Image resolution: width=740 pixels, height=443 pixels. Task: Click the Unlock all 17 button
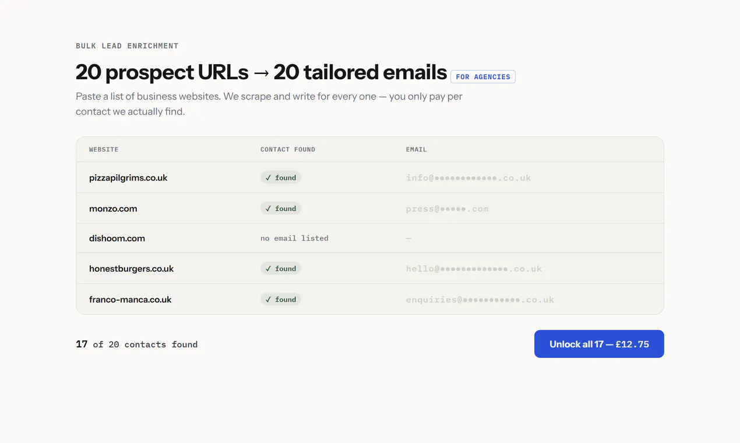tap(599, 344)
